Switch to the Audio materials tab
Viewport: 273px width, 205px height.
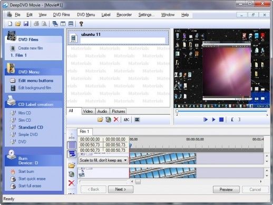[102, 111]
